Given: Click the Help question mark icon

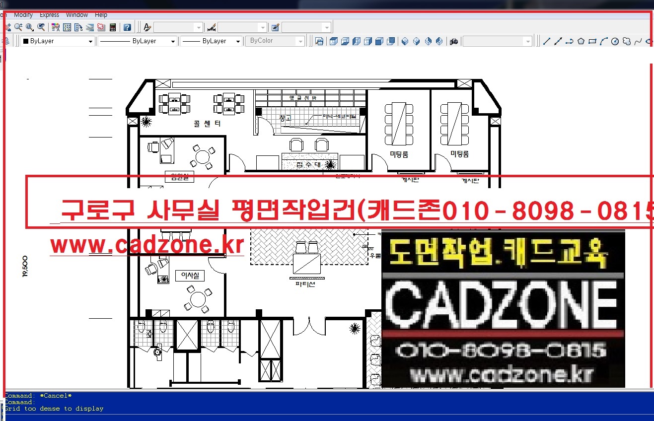Looking at the screenshot, I should tap(127, 27).
